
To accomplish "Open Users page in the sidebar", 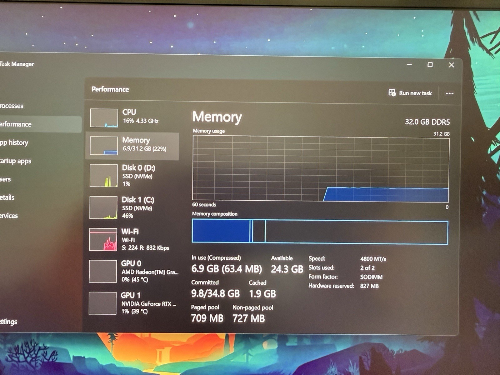I will [x=6, y=179].
